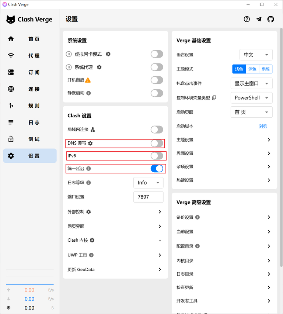Expand the 主题设置 row
Viewport: 283px width, 314px height.
[x=224, y=140]
